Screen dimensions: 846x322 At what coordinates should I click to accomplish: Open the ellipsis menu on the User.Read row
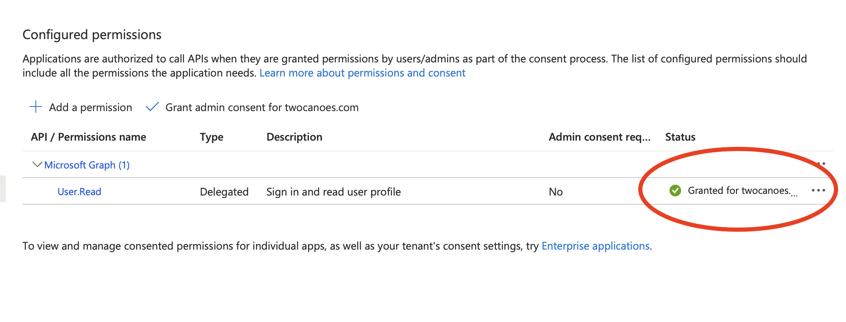click(819, 191)
